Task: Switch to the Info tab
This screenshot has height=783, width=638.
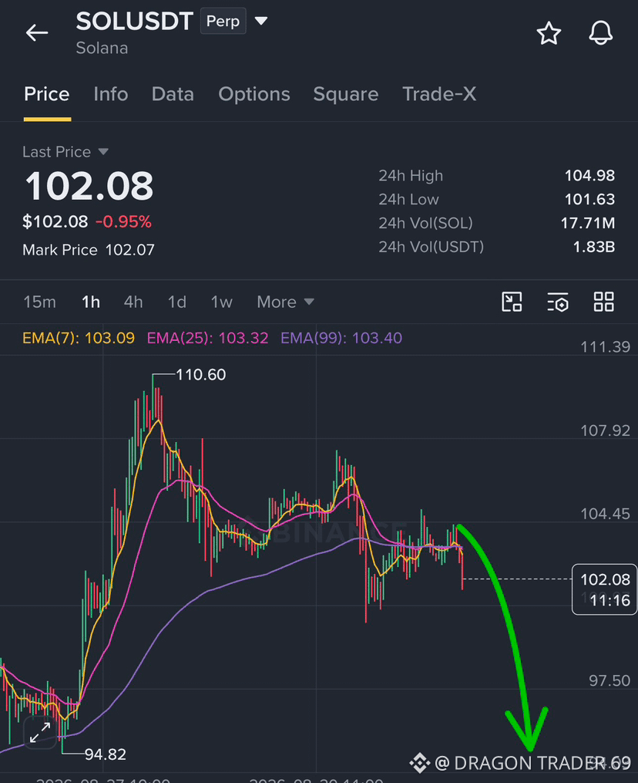Action: tap(111, 94)
